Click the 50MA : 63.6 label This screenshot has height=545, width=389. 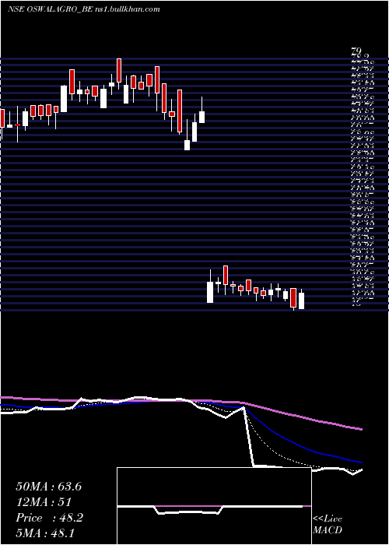48,487
